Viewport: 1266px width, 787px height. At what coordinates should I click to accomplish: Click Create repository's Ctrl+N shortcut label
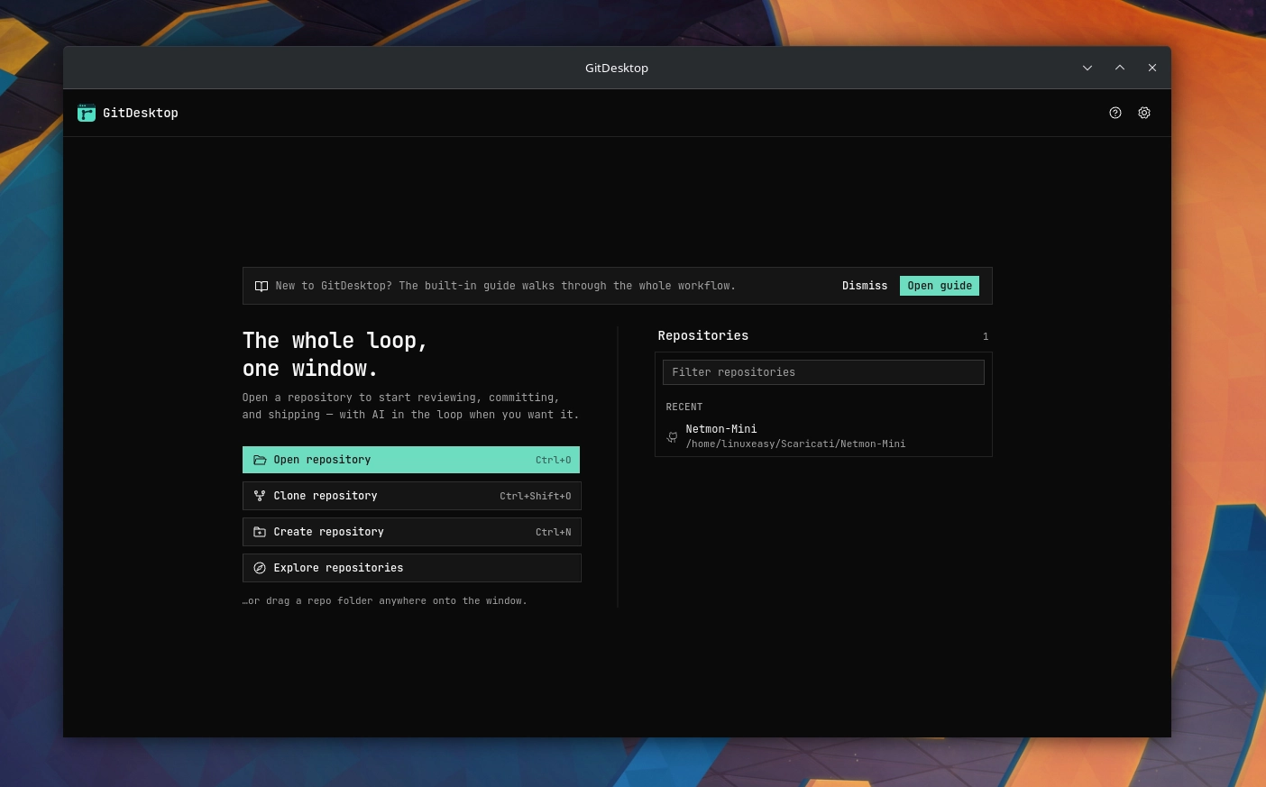554,532
